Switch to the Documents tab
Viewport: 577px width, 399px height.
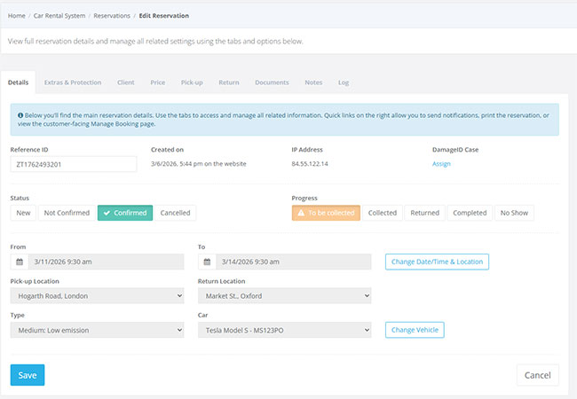click(x=272, y=82)
